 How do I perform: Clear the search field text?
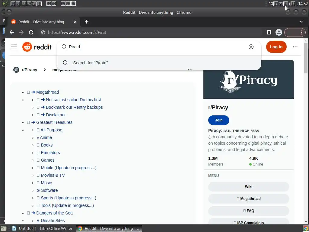click(x=251, y=47)
